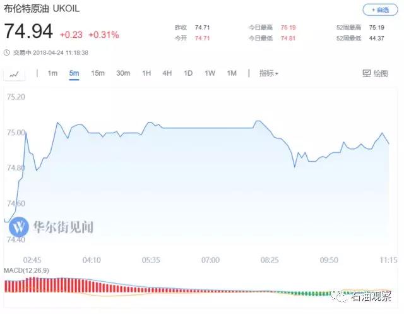The image size is (404, 314).
Task: Select the 5m timeframe tab
Action: point(74,73)
